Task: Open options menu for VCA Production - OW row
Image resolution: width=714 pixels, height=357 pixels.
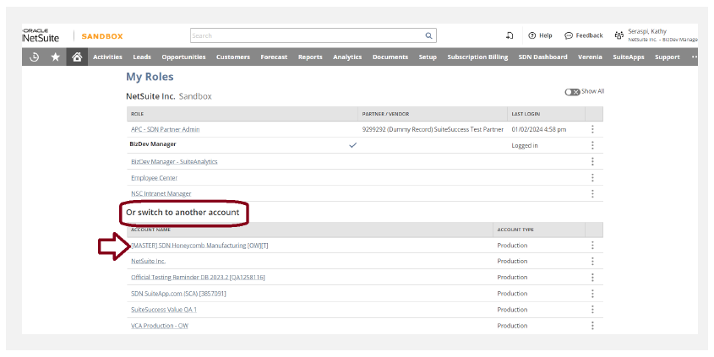Action: (x=592, y=326)
